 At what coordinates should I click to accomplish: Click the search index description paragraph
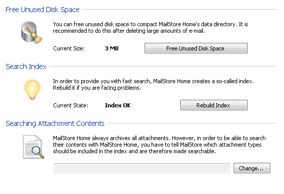click(x=153, y=85)
